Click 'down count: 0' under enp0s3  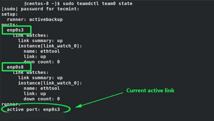pos(42,62)
